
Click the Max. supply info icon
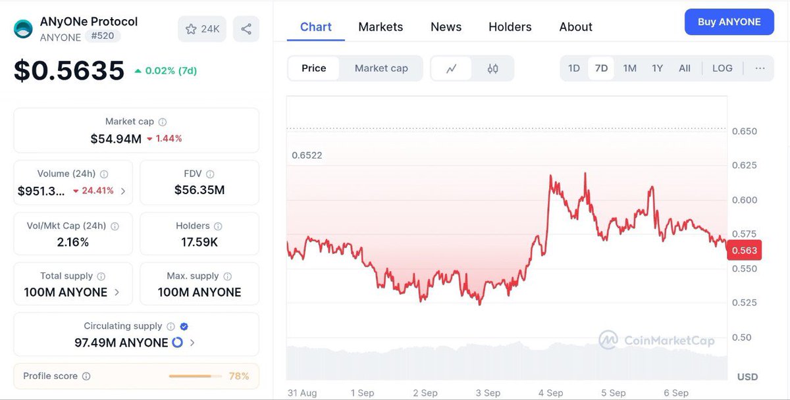[x=227, y=276]
